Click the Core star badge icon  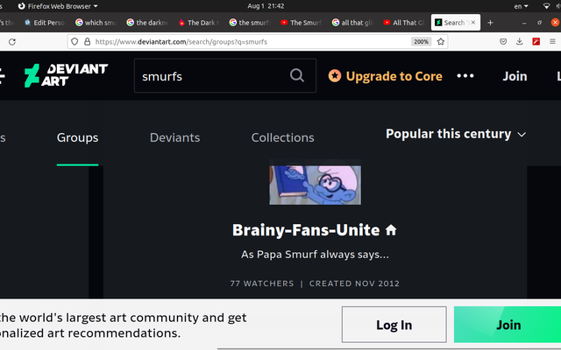tap(335, 76)
